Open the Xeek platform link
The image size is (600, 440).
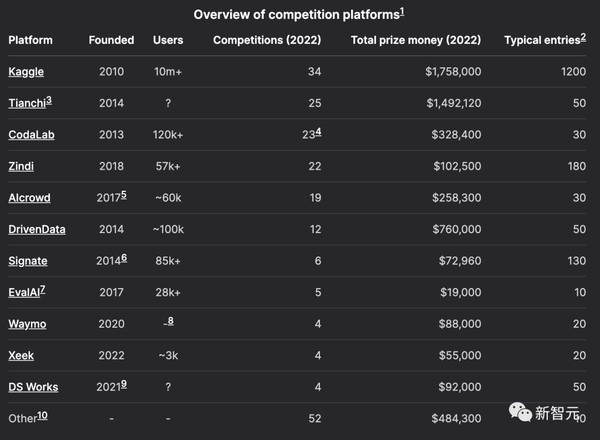[21, 355]
